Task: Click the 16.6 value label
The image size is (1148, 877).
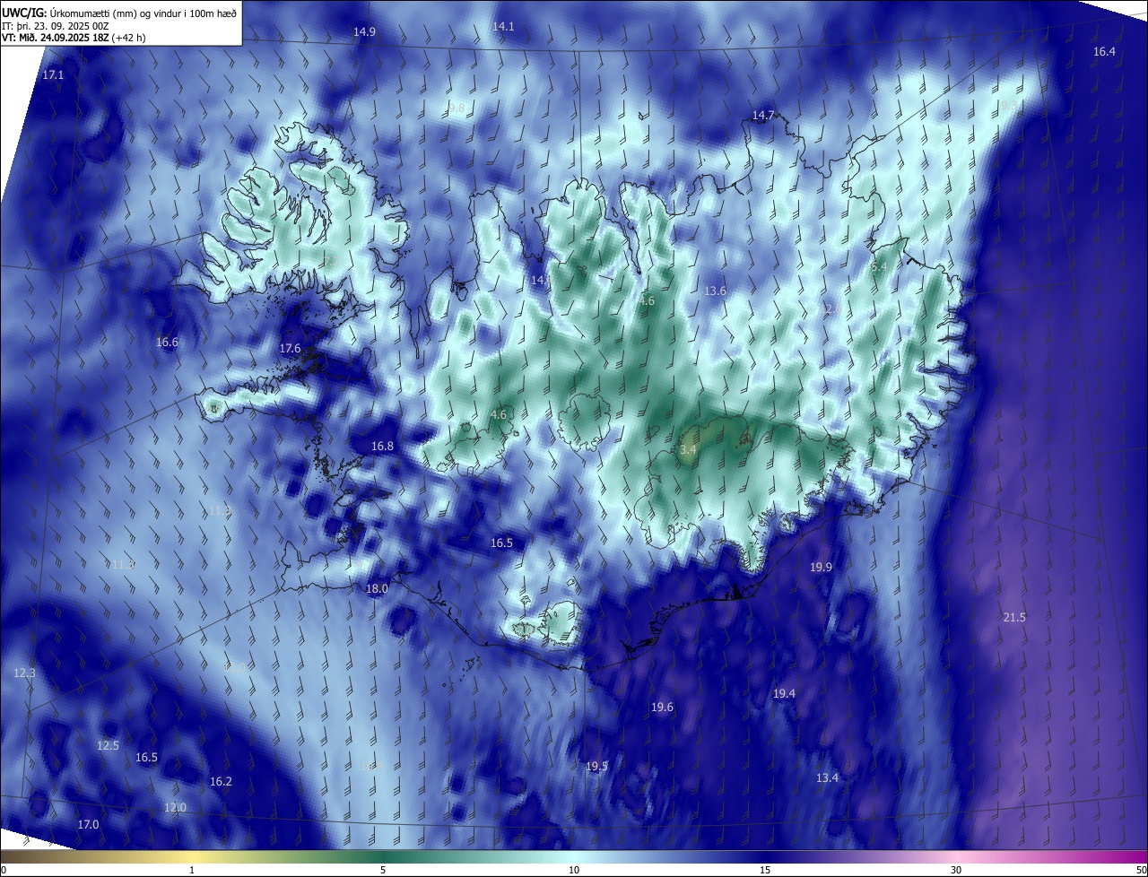Action: [x=167, y=342]
